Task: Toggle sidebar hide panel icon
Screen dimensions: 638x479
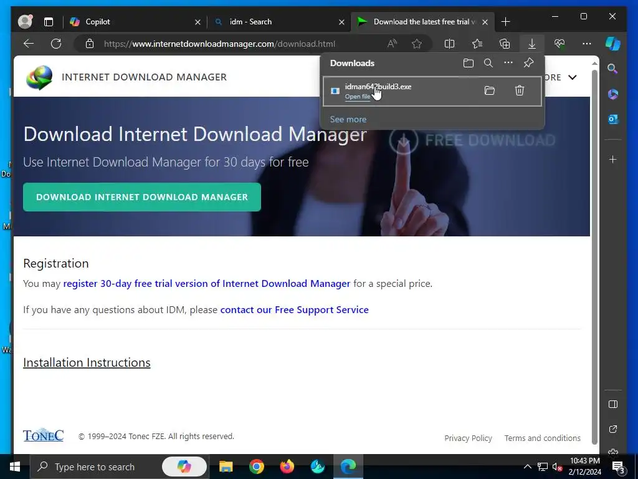Action: 613,404
